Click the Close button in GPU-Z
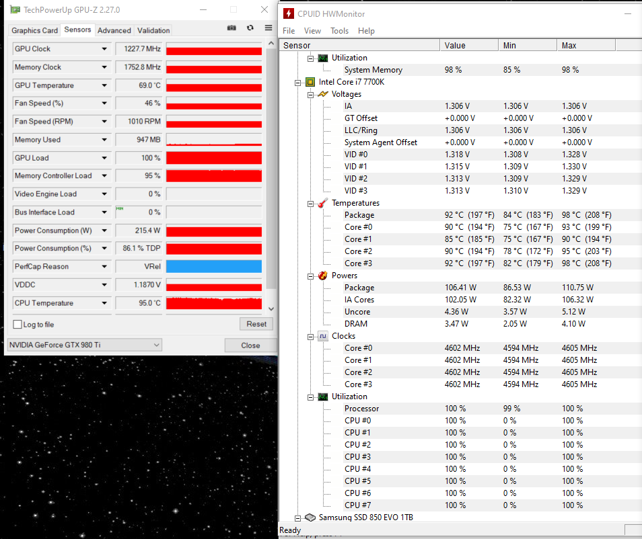Viewport: 642px width, 539px height. 250,345
